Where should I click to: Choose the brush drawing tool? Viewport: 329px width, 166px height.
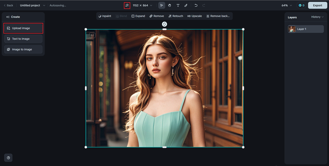pos(186,5)
